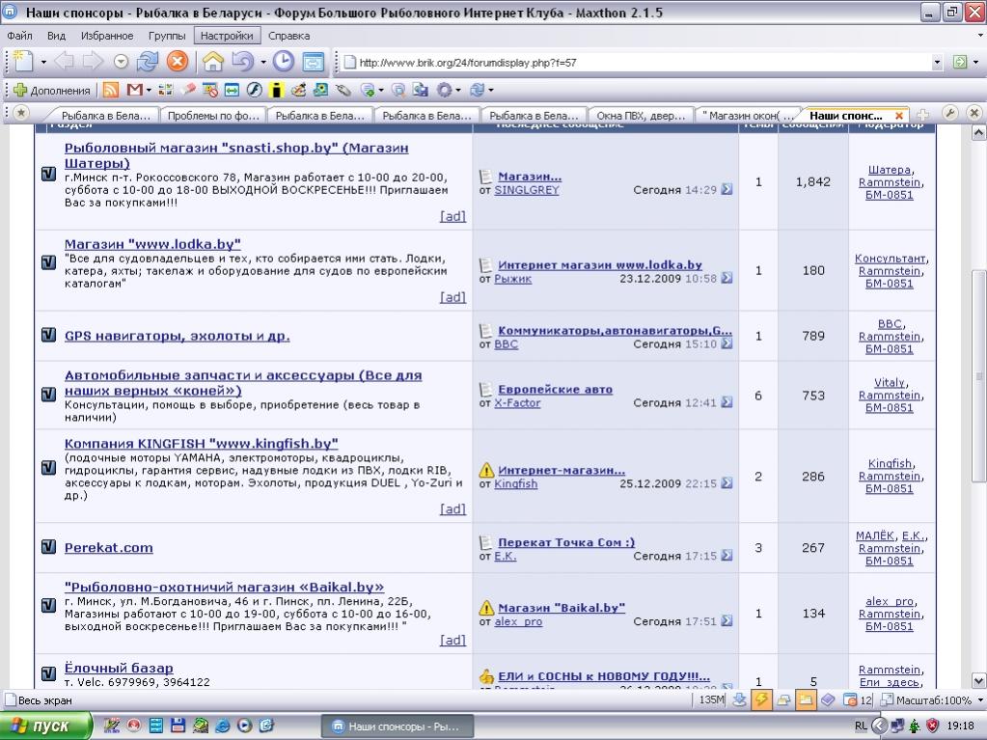987x740 pixels.
Task: Click moderator link Kingfish
Action: click(889, 463)
